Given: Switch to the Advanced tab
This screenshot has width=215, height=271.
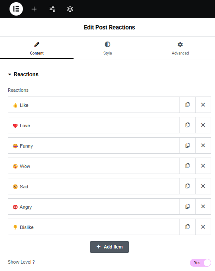Looking at the screenshot, I should click(180, 48).
